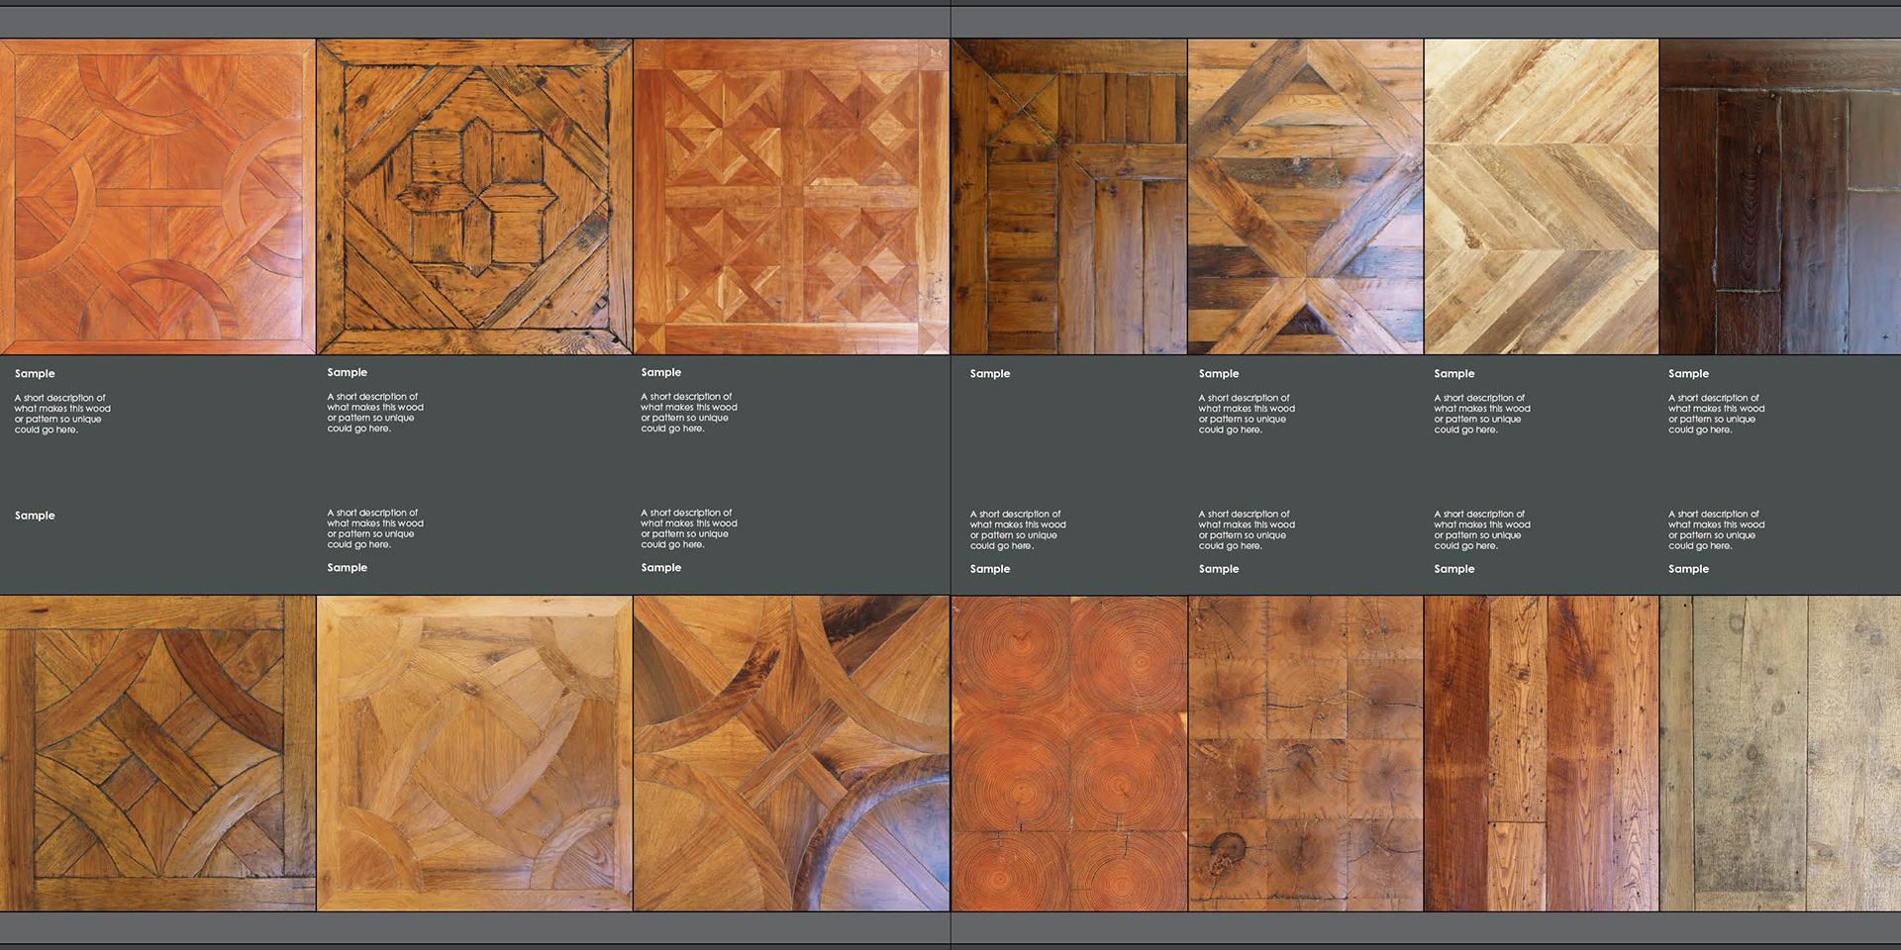Click the description text under the orange circles parquet
The image size is (1901, 950).
62,414
